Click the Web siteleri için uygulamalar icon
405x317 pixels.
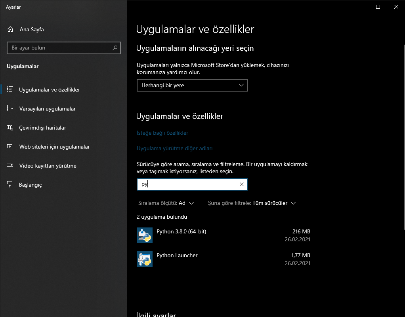(x=10, y=147)
